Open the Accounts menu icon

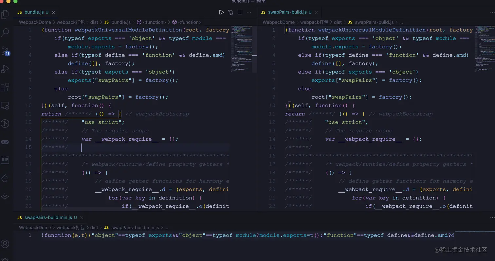(5, 244)
